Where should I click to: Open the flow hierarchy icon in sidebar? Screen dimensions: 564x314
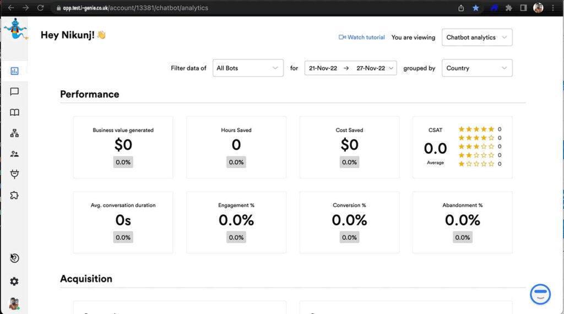(14, 133)
